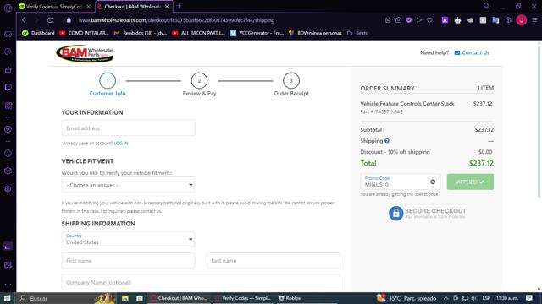Screen dimensions: 542x304
Task: Click the Last name field
Action: point(274,261)
